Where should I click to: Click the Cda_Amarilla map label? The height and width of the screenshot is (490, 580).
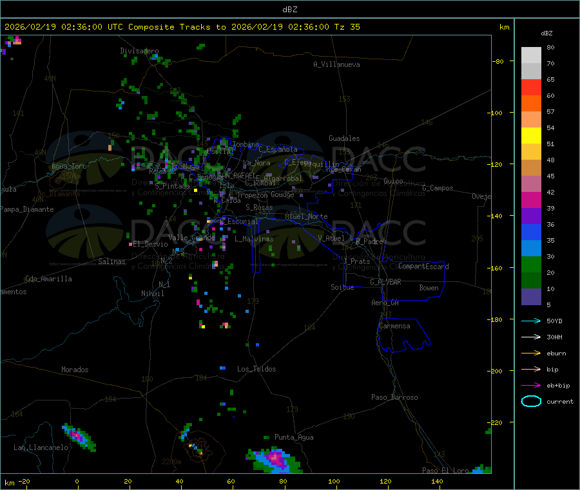49,279
